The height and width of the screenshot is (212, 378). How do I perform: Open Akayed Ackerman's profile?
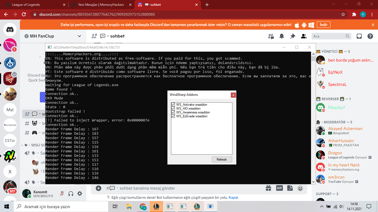tap(345, 131)
